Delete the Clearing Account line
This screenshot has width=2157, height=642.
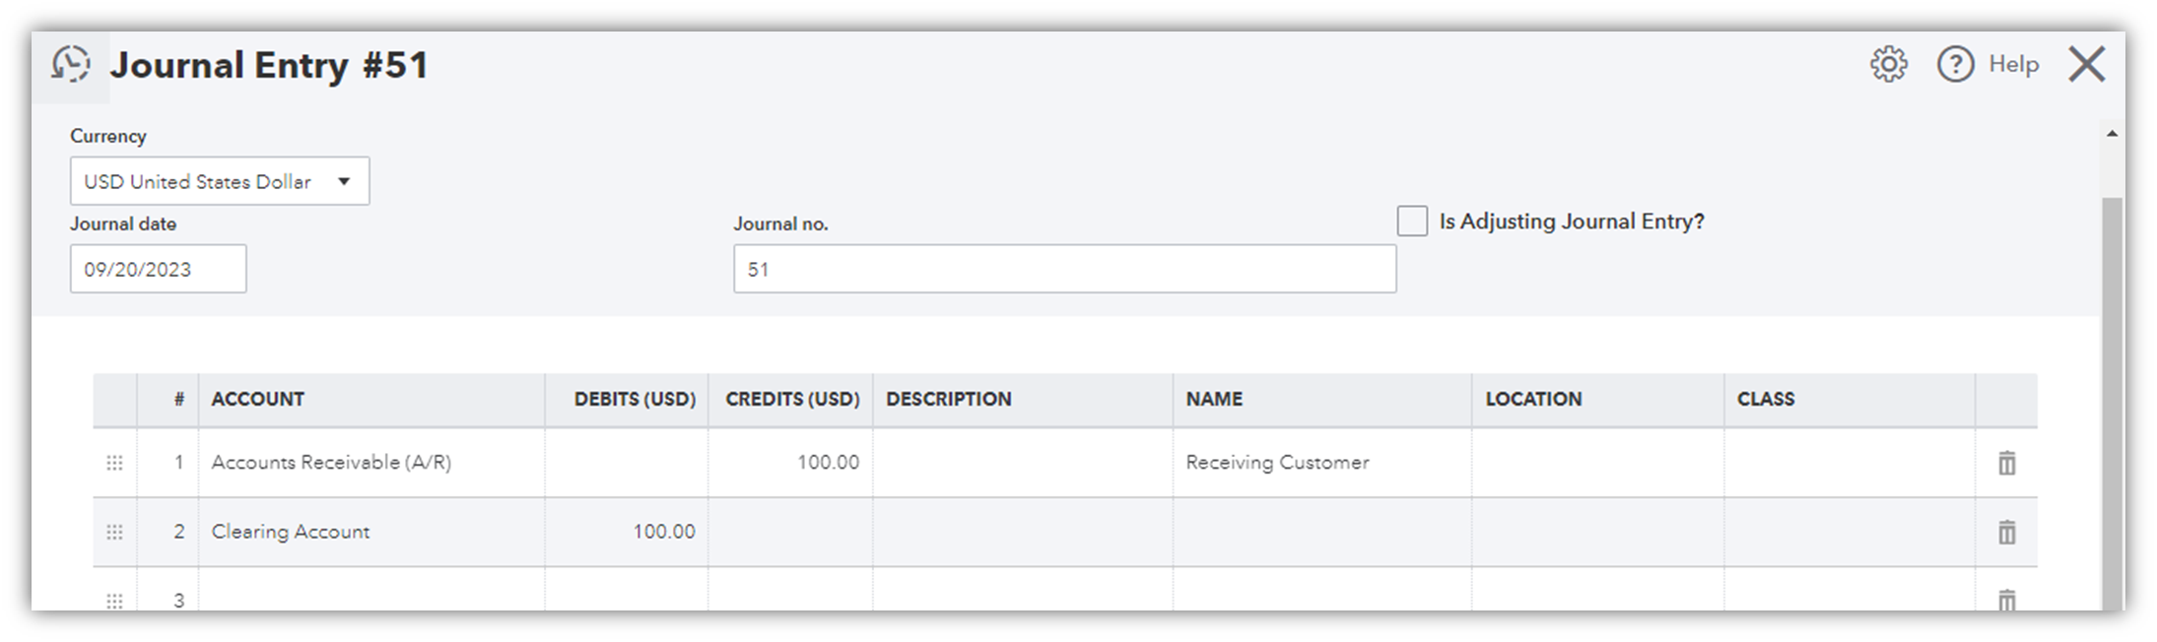pyautogui.click(x=2006, y=532)
